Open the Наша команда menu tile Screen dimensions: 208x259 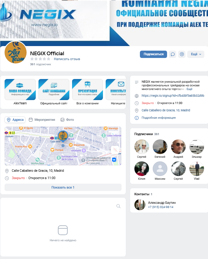(20, 90)
